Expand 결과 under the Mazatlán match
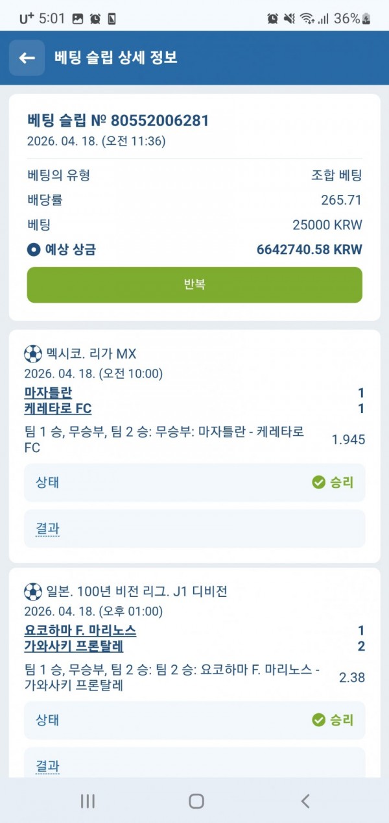This screenshot has height=823, width=389. (47, 529)
